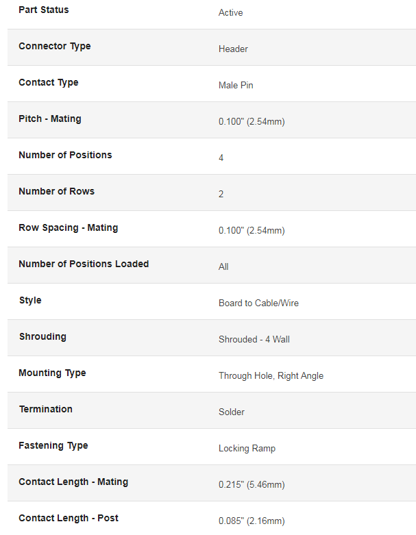Select the Solder termination value
This screenshot has height=535, width=416.
click(x=232, y=412)
